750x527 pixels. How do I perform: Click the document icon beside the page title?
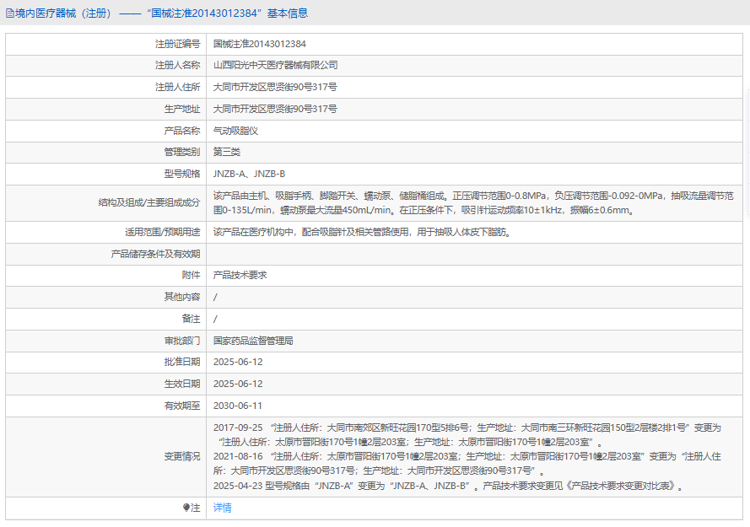[x=9, y=13]
